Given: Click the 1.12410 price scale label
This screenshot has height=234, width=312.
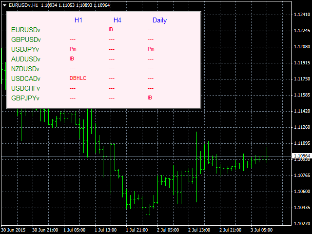Looking at the screenshot, I should click(x=302, y=14).
